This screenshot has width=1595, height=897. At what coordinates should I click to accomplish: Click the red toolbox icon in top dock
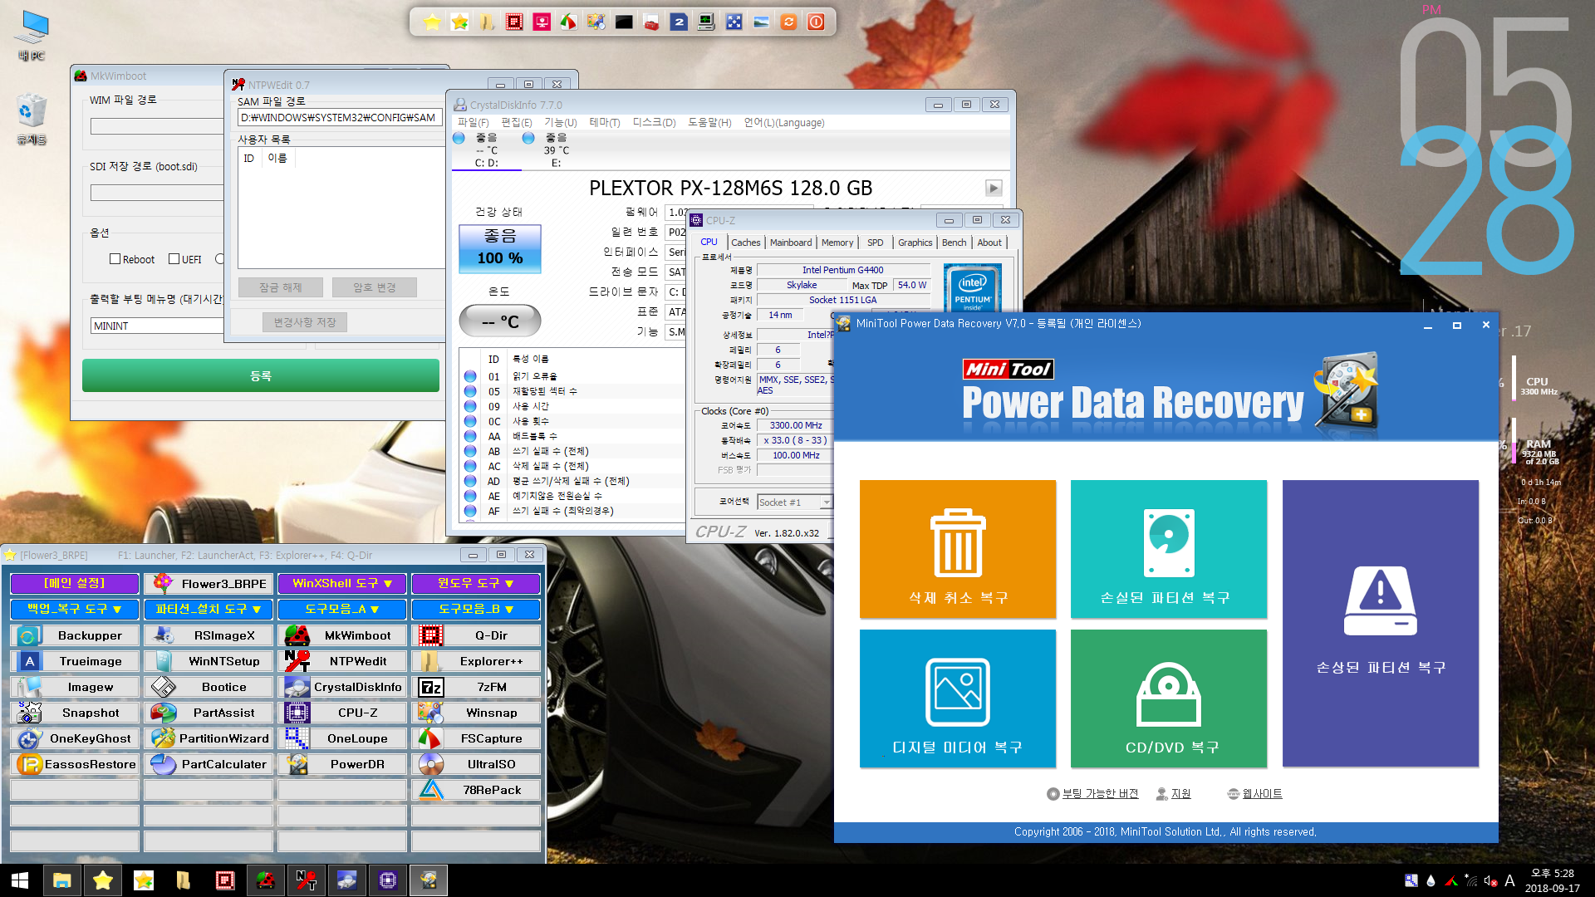pyautogui.click(x=651, y=22)
